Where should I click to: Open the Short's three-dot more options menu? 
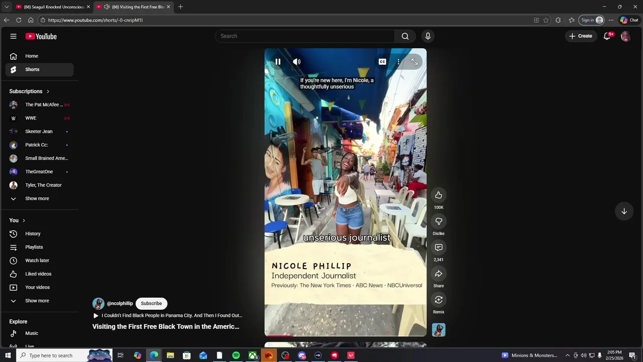coord(398,62)
